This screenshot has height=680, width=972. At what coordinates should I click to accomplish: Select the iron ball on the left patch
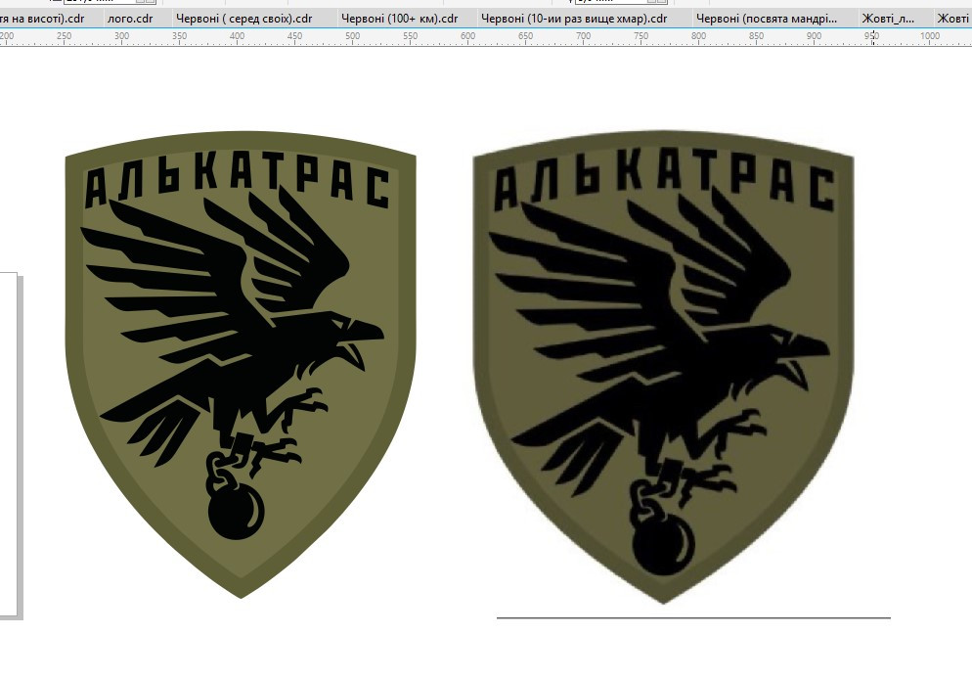point(237,512)
